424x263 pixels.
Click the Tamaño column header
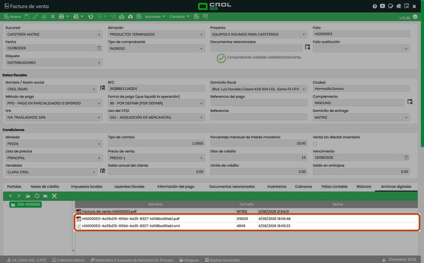[x=246, y=204]
